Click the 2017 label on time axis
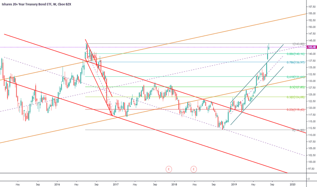 [x=116, y=184]
